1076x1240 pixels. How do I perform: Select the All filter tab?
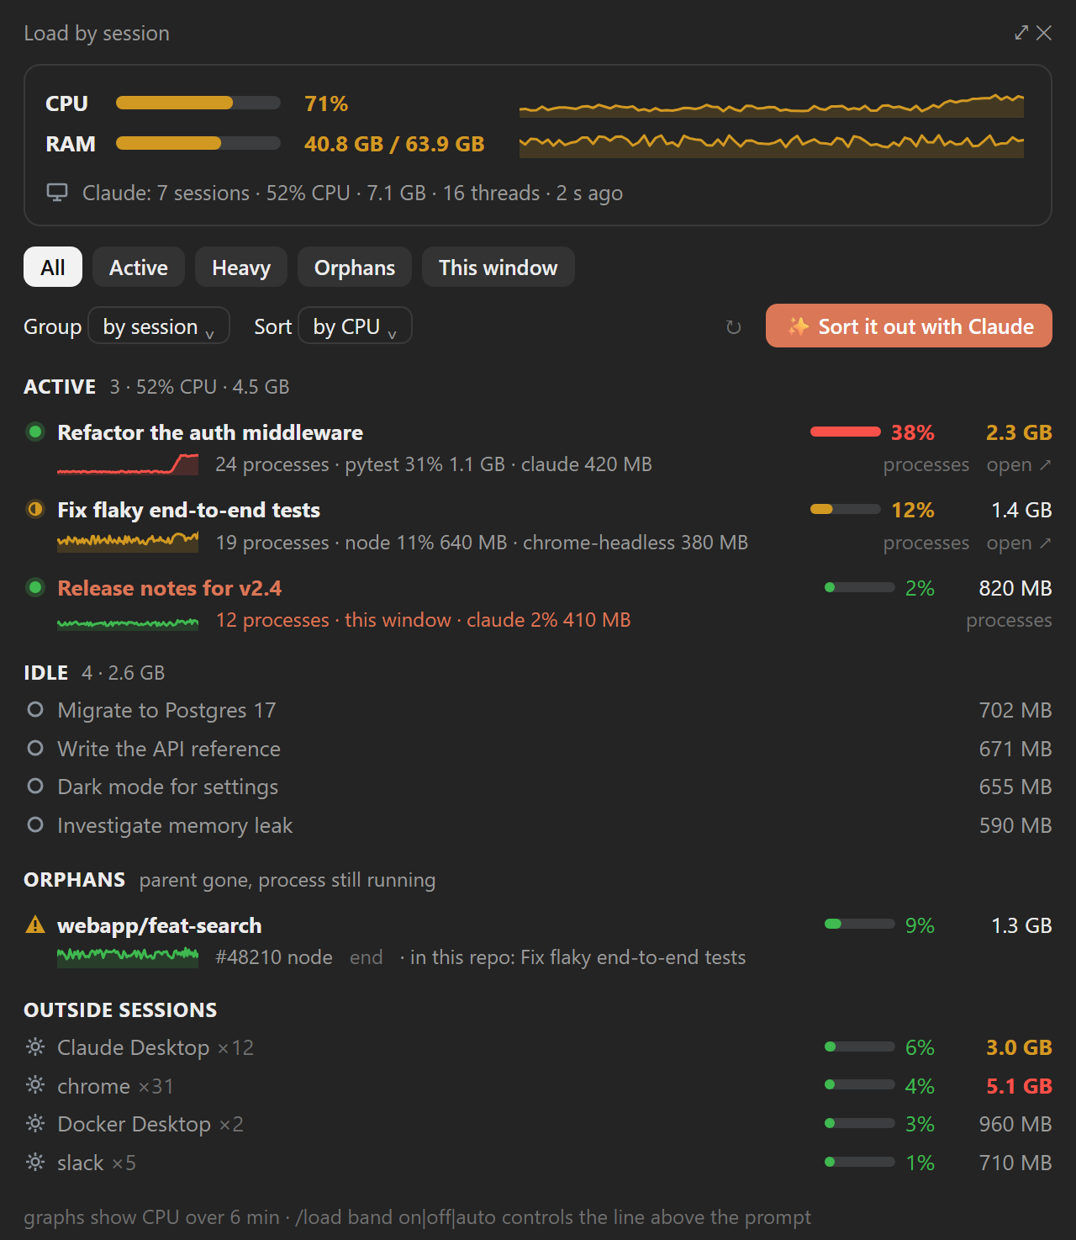click(x=53, y=267)
